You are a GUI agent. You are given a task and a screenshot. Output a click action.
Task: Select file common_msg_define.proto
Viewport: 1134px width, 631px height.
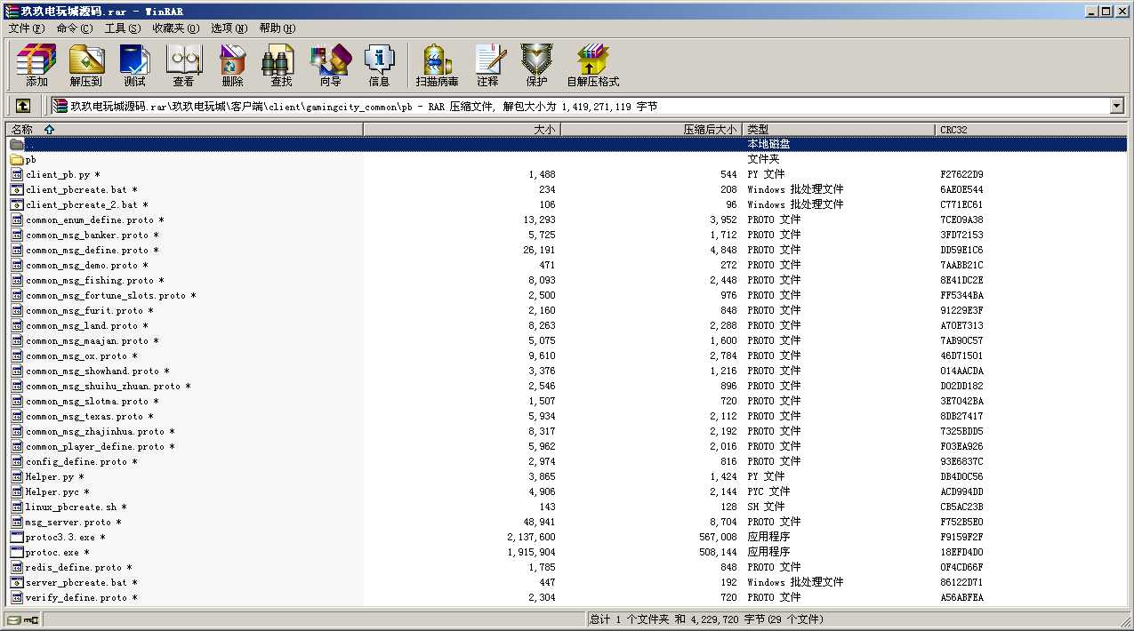[x=92, y=251]
